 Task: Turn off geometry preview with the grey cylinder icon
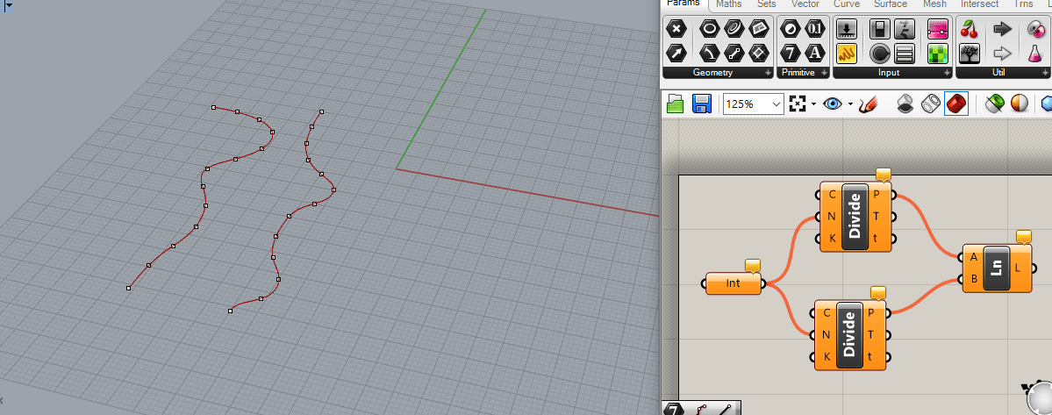(x=905, y=104)
